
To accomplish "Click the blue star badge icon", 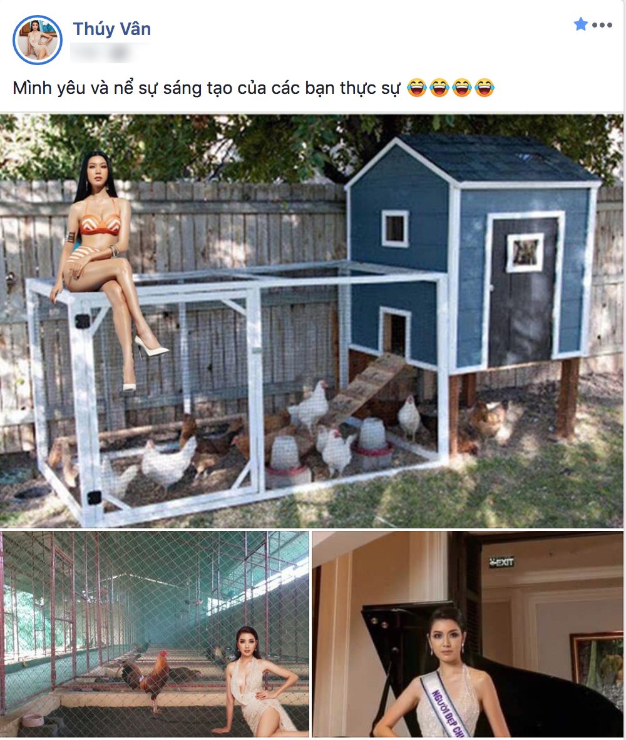I will click(x=581, y=24).
